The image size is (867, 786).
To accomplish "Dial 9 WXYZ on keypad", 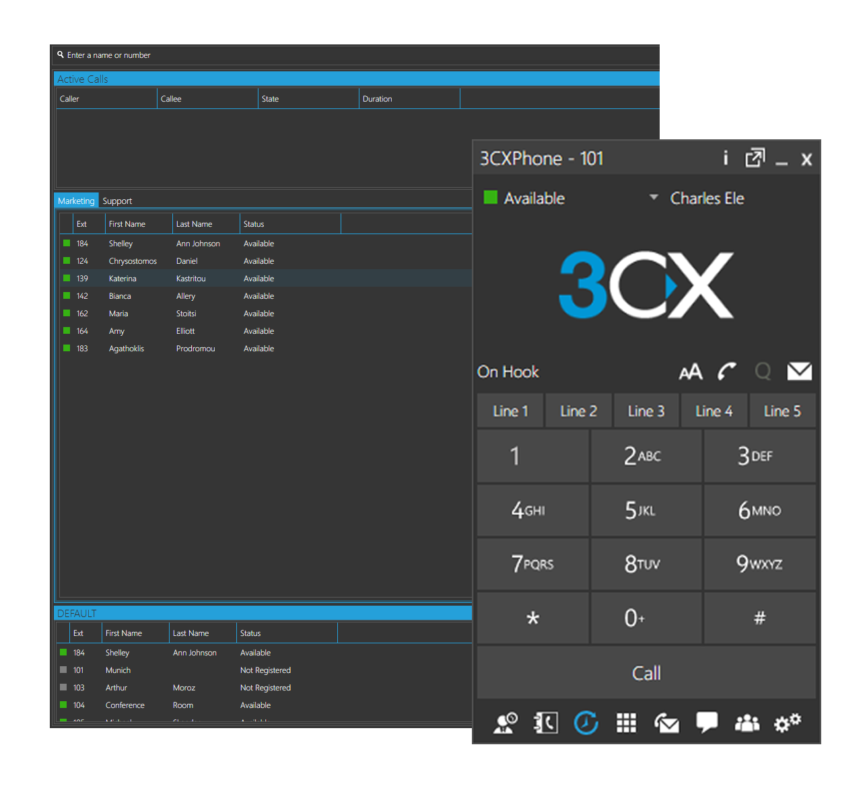I will [760, 564].
